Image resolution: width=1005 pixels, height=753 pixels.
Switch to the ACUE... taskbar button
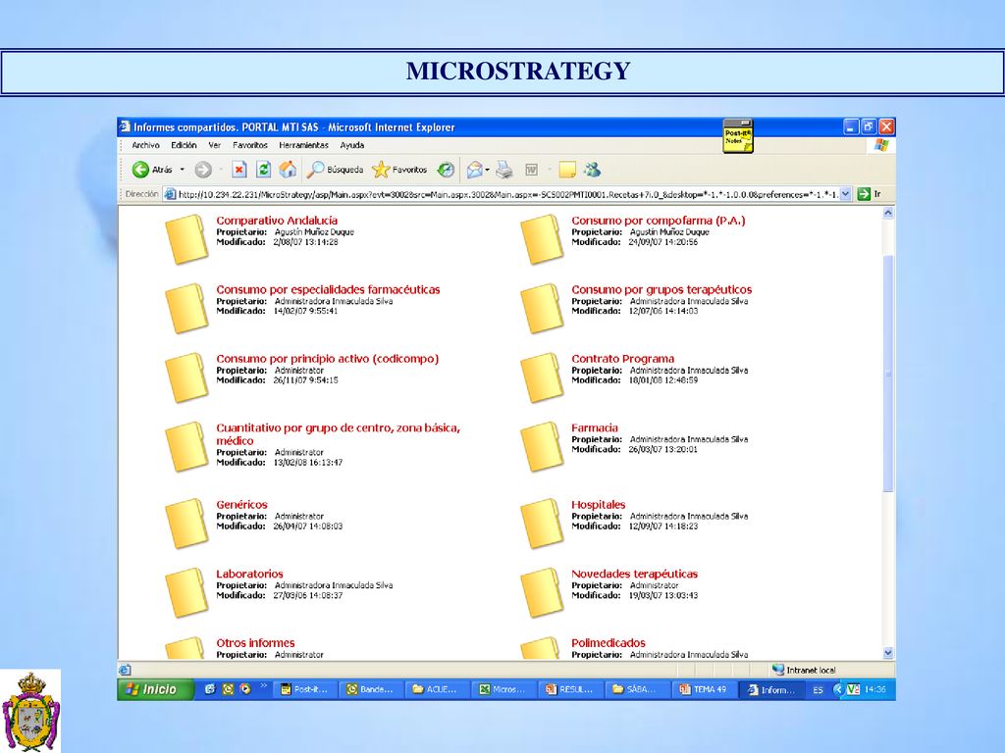coord(438,689)
